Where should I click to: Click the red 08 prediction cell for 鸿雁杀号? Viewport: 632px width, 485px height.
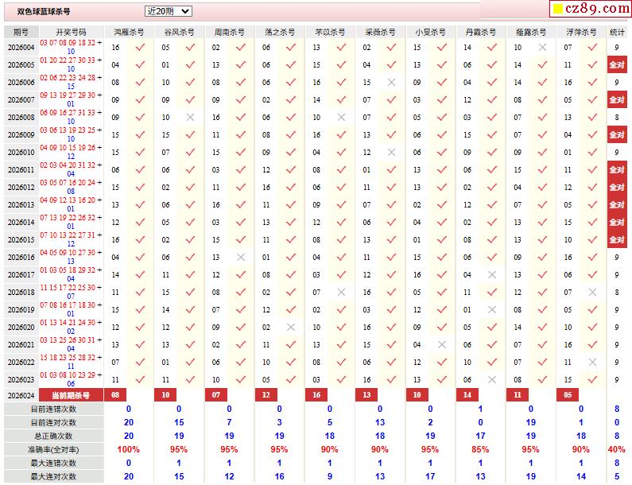(116, 395)
